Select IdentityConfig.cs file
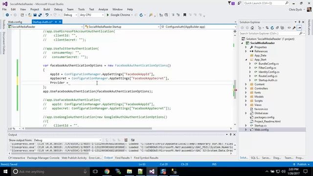This screenshot has width=313, height=176. click(x=268, y=72)
